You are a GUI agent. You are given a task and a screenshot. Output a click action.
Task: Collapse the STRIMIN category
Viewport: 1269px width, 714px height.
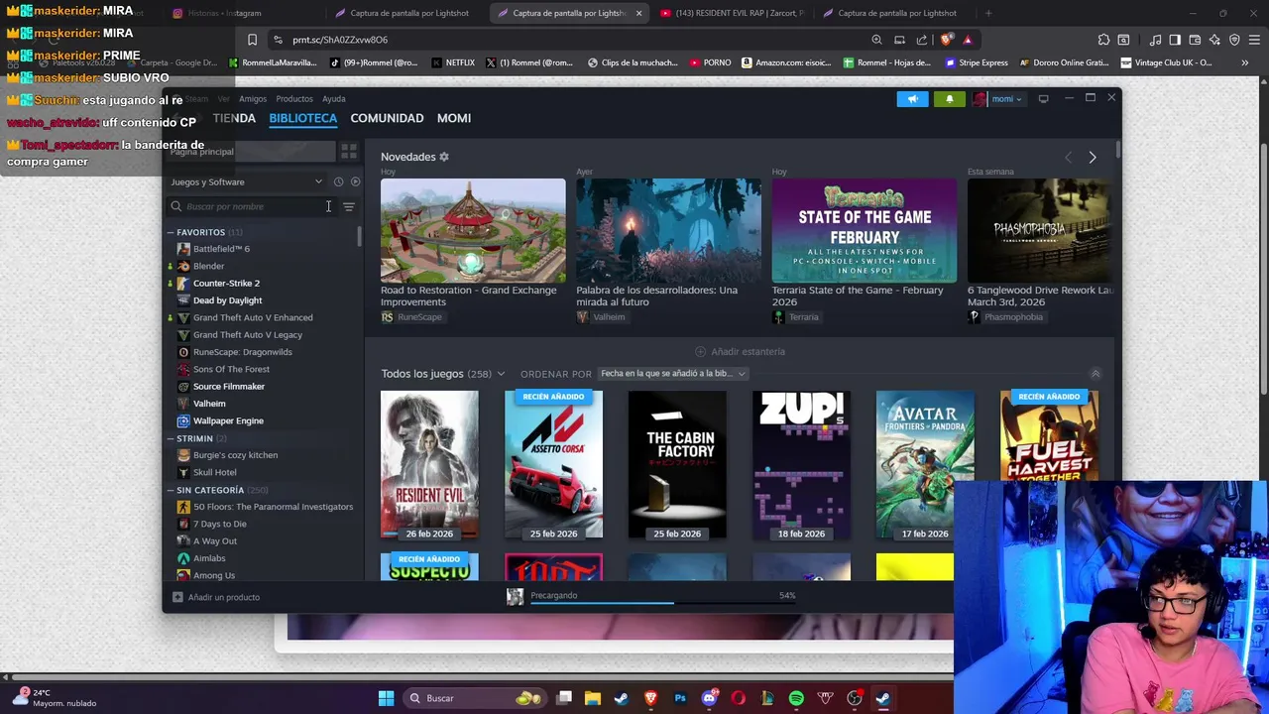tap(171, 438)
